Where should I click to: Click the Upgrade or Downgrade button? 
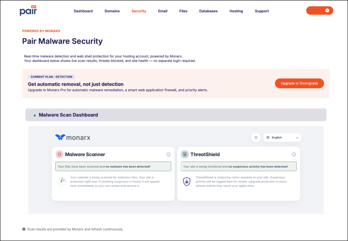click(299, 84)
